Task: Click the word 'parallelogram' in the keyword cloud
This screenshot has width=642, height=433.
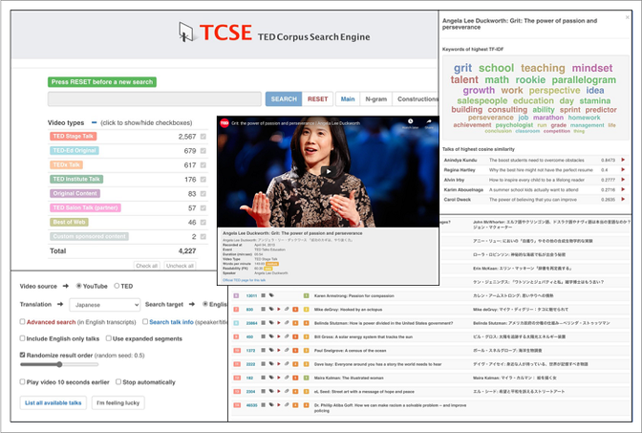Action: (x=584, y=79)
